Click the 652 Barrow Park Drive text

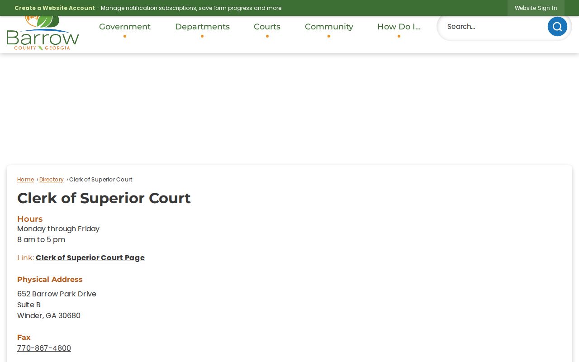click(x=57, y=294)
